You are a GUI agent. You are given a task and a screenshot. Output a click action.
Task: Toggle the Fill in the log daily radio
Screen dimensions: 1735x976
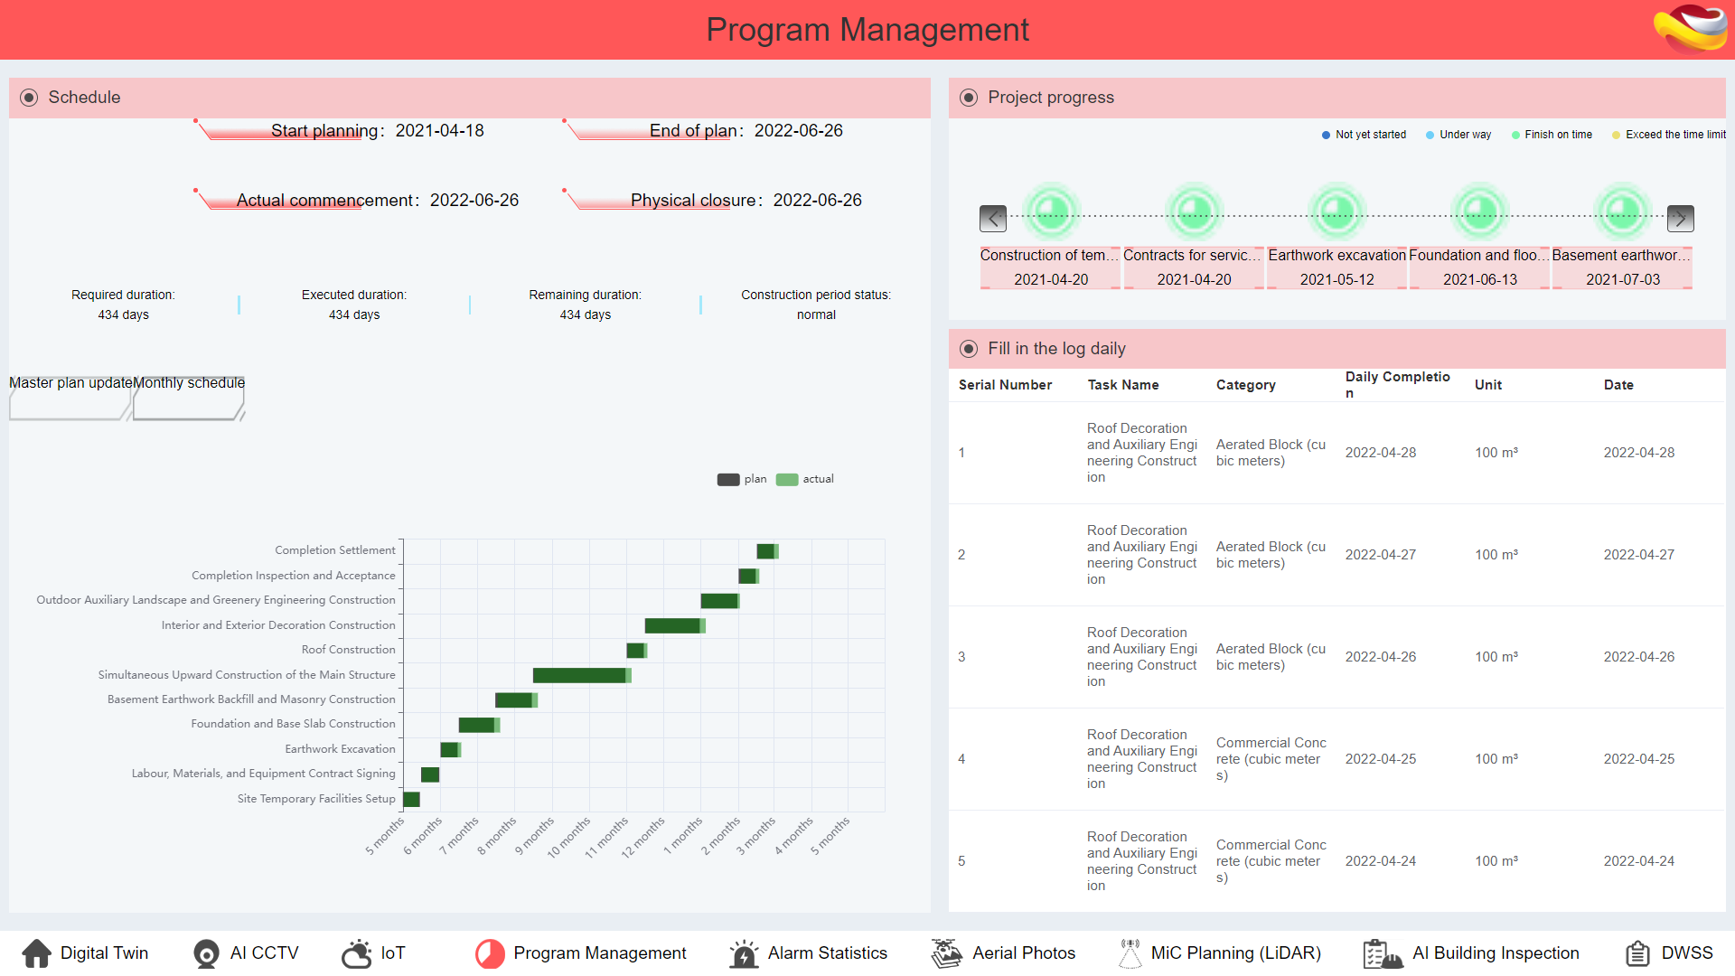click(969, 349)
